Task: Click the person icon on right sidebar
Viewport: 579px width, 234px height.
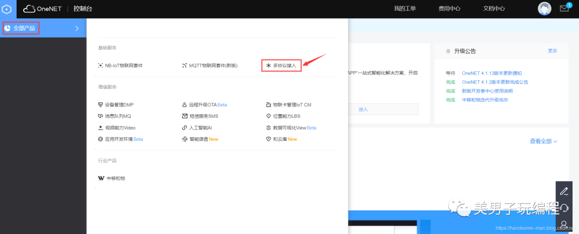Action: click(x=564, y=224)
